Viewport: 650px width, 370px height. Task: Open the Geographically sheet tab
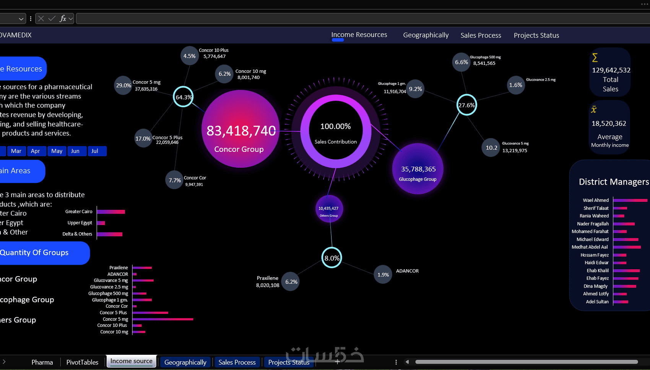coord(185,362)
